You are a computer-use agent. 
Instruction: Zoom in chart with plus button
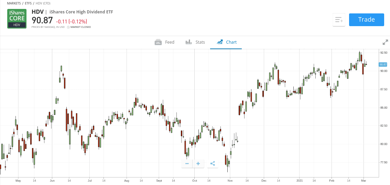tap(198, 164)
